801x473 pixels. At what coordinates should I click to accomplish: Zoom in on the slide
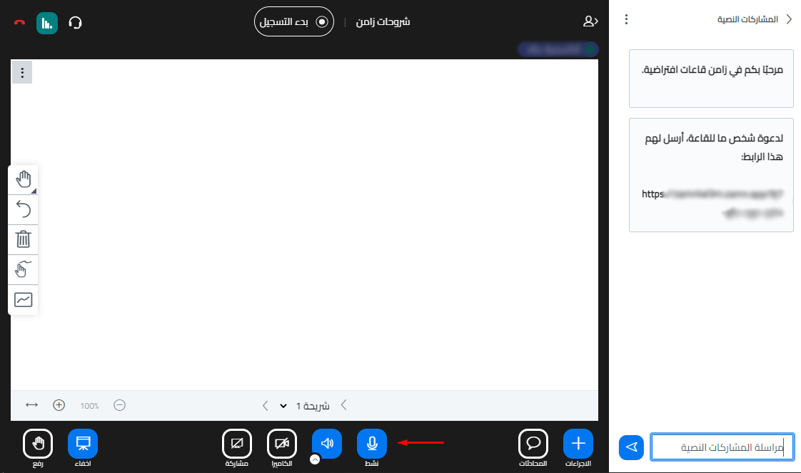[59, 405]
